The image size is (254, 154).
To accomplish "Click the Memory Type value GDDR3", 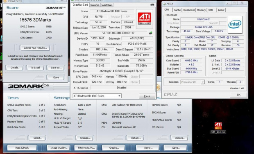I will tap(100, 60).
